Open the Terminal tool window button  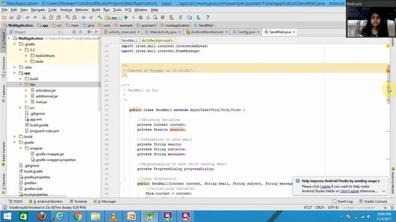(x=79, y=202)
